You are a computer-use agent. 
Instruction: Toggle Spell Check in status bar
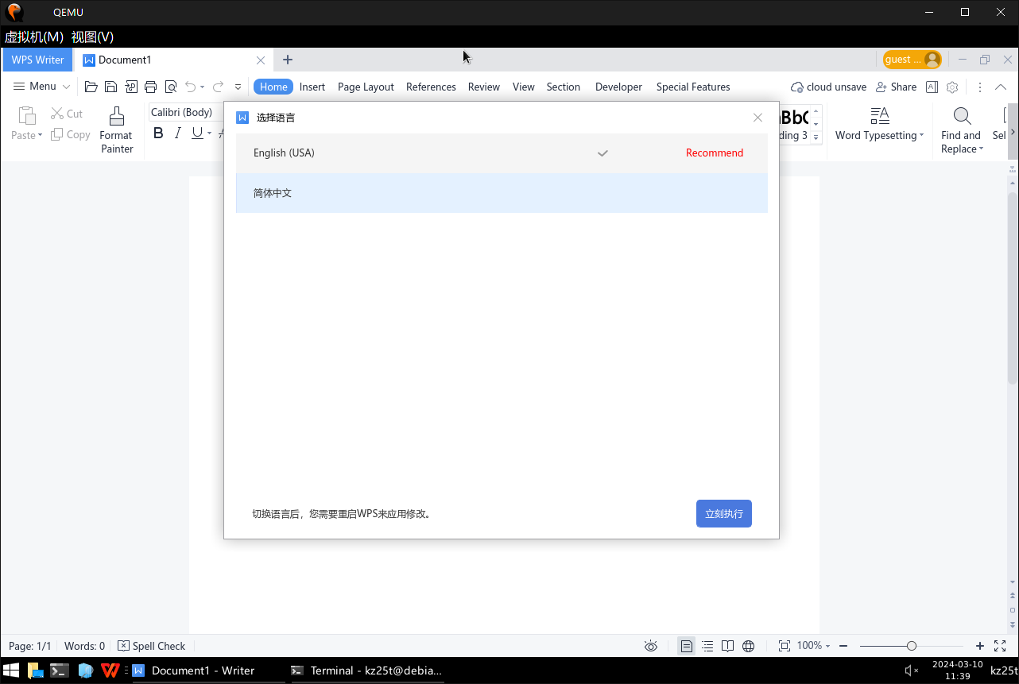coord(151,646)
